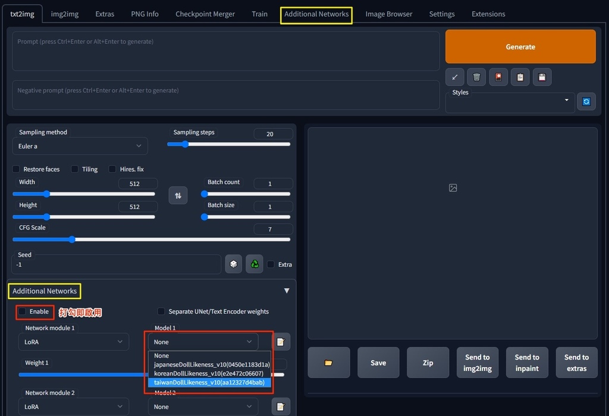This screenshot has width=609, height=416.
Task: Open the Sampling method dropdown
Action: pos(80,146)
